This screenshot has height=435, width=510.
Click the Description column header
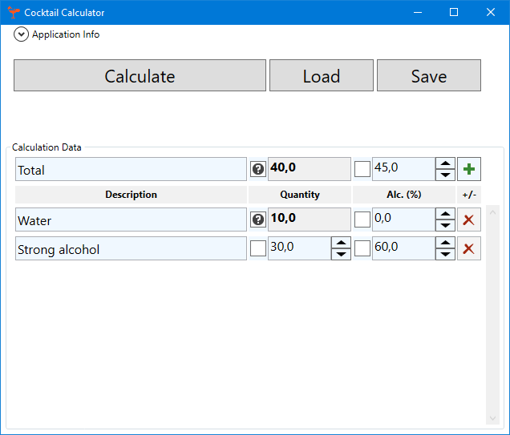pos(131,195)
